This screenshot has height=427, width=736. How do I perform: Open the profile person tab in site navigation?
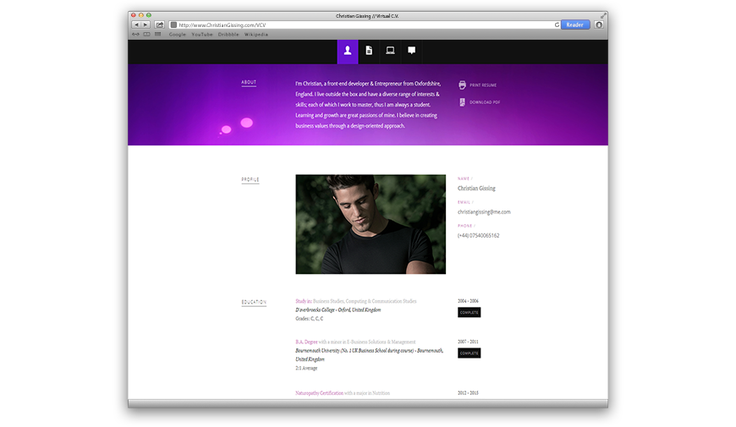click(348, 51)
